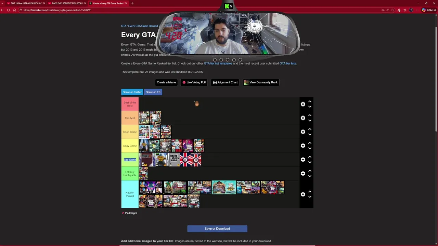Image resolution: width=438 pixels, height=246 pixels.
Task: Move The best tier down
Action: click(x=310, y=121)
